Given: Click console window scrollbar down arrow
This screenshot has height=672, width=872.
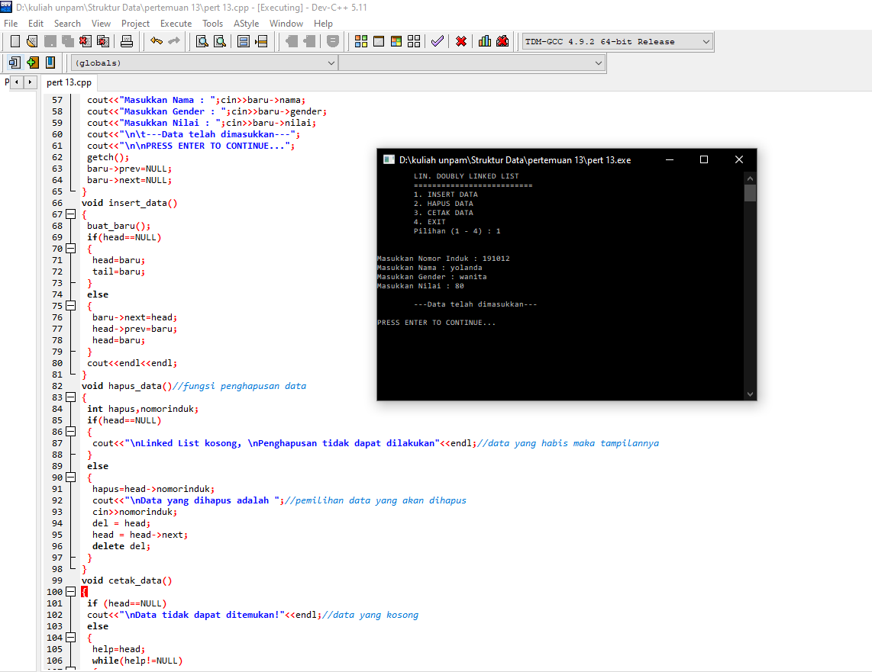Looking at the screenshot, I should tap(750, 394).
